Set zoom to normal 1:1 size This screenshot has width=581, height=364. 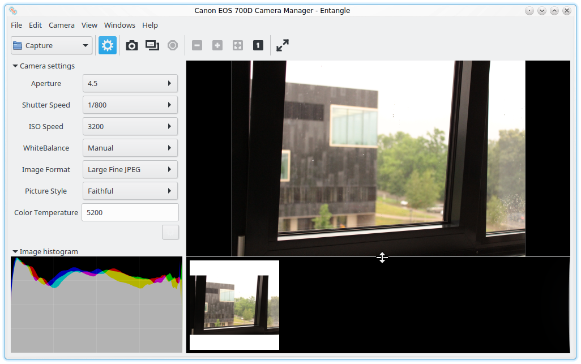click(258, 46)
